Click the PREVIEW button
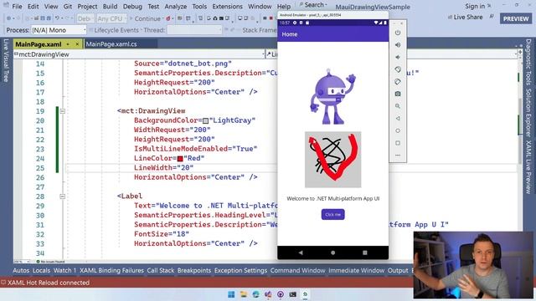 516,18
